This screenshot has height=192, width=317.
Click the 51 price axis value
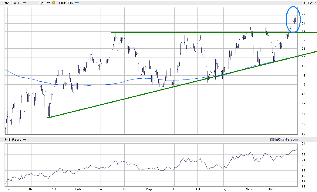coord(303,49)
